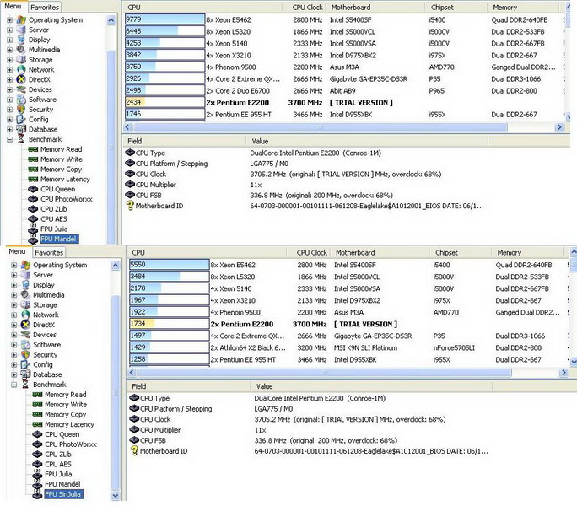Click the Value column header in lower details
This screenshot has height=506, width=577.
tap(372, 386)
